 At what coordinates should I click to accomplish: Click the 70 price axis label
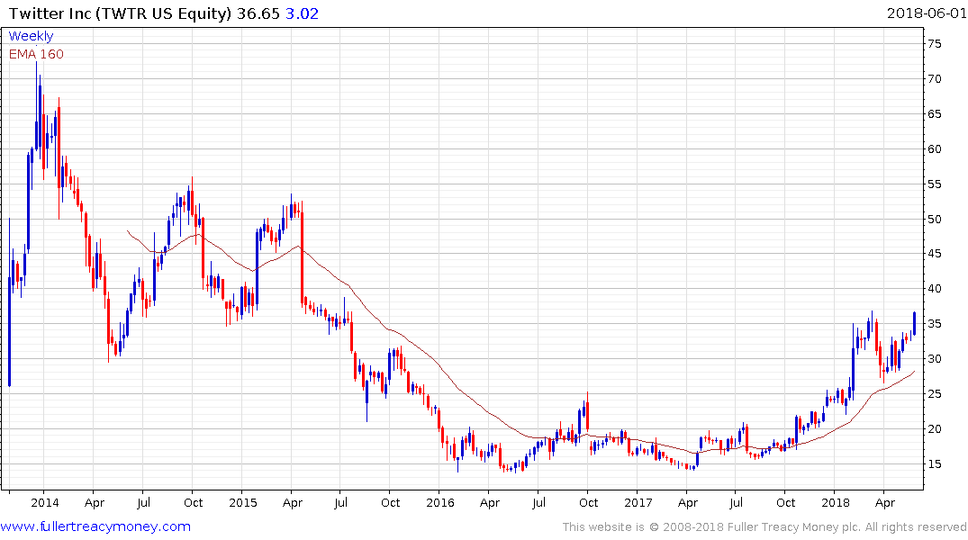coord(934,79)
